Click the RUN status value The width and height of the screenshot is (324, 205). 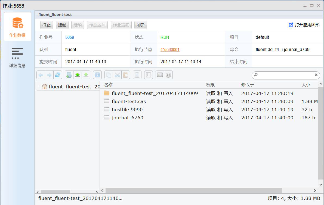coord(165,37)
